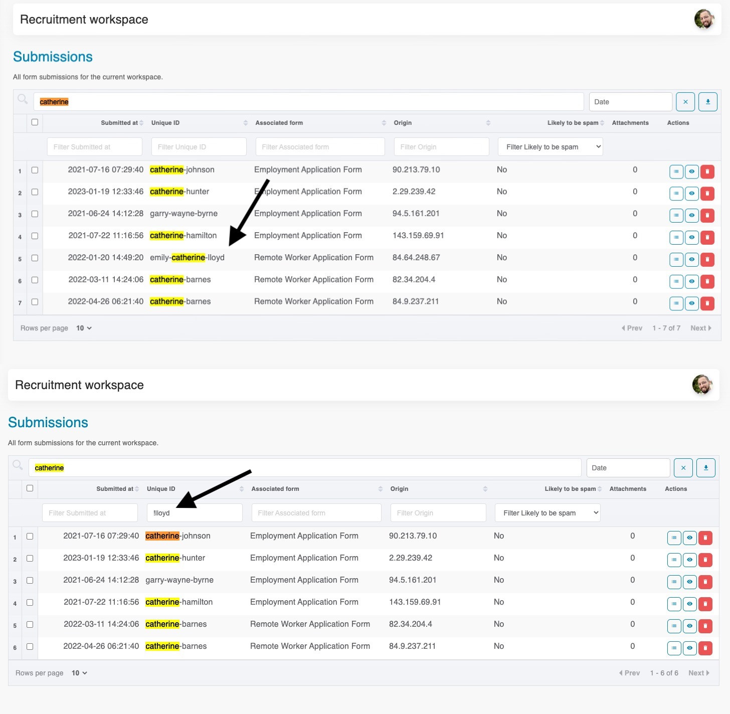This screenshot has width=730, height=714.
Task: View the emily-catherine-lloyd submission via eye icon
Action: click(x=692, y=260)
